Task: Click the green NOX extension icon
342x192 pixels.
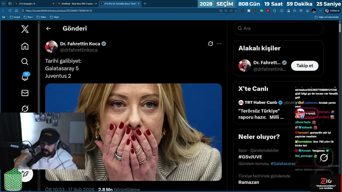Action: [262, 11]
